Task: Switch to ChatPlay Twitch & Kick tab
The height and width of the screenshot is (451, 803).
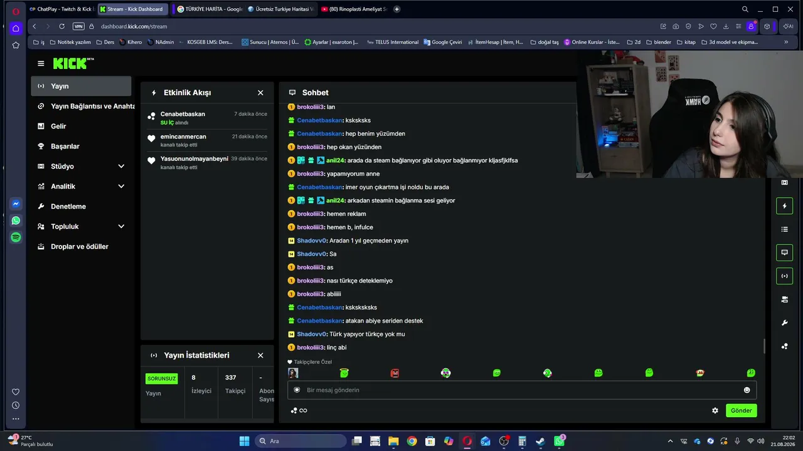Action: point(61,9)
